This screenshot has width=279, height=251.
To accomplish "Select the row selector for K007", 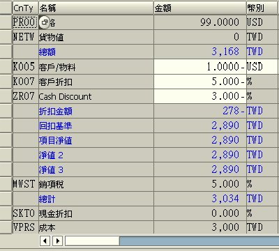I will coord(6,82).
